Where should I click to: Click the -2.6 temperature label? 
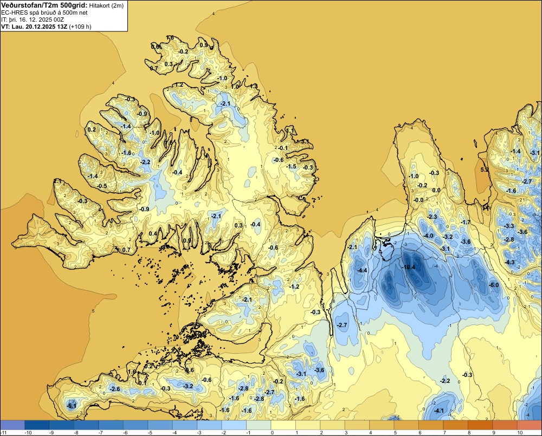(x=115, y=389)
